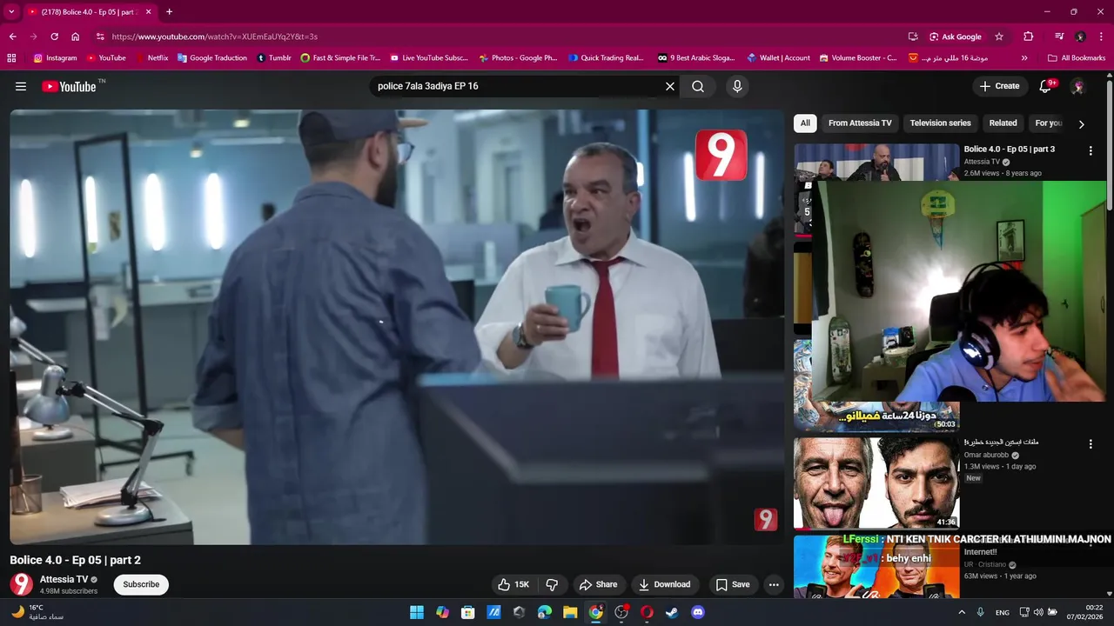
Task: Open the YouTube account avatar menu
Action: [x=1077, y=86]
